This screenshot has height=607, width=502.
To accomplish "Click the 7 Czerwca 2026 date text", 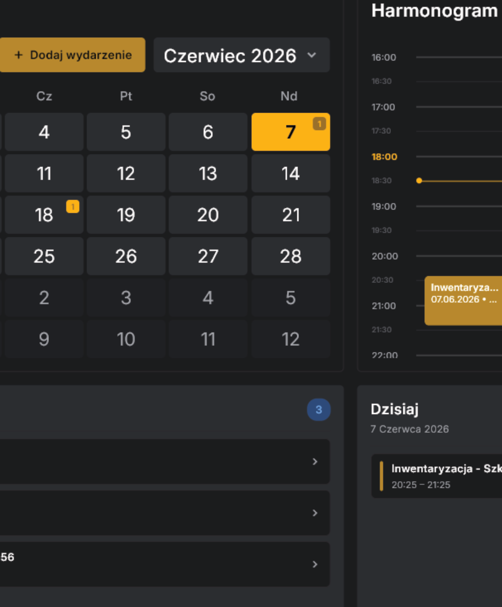I will [x=410, y=429].
